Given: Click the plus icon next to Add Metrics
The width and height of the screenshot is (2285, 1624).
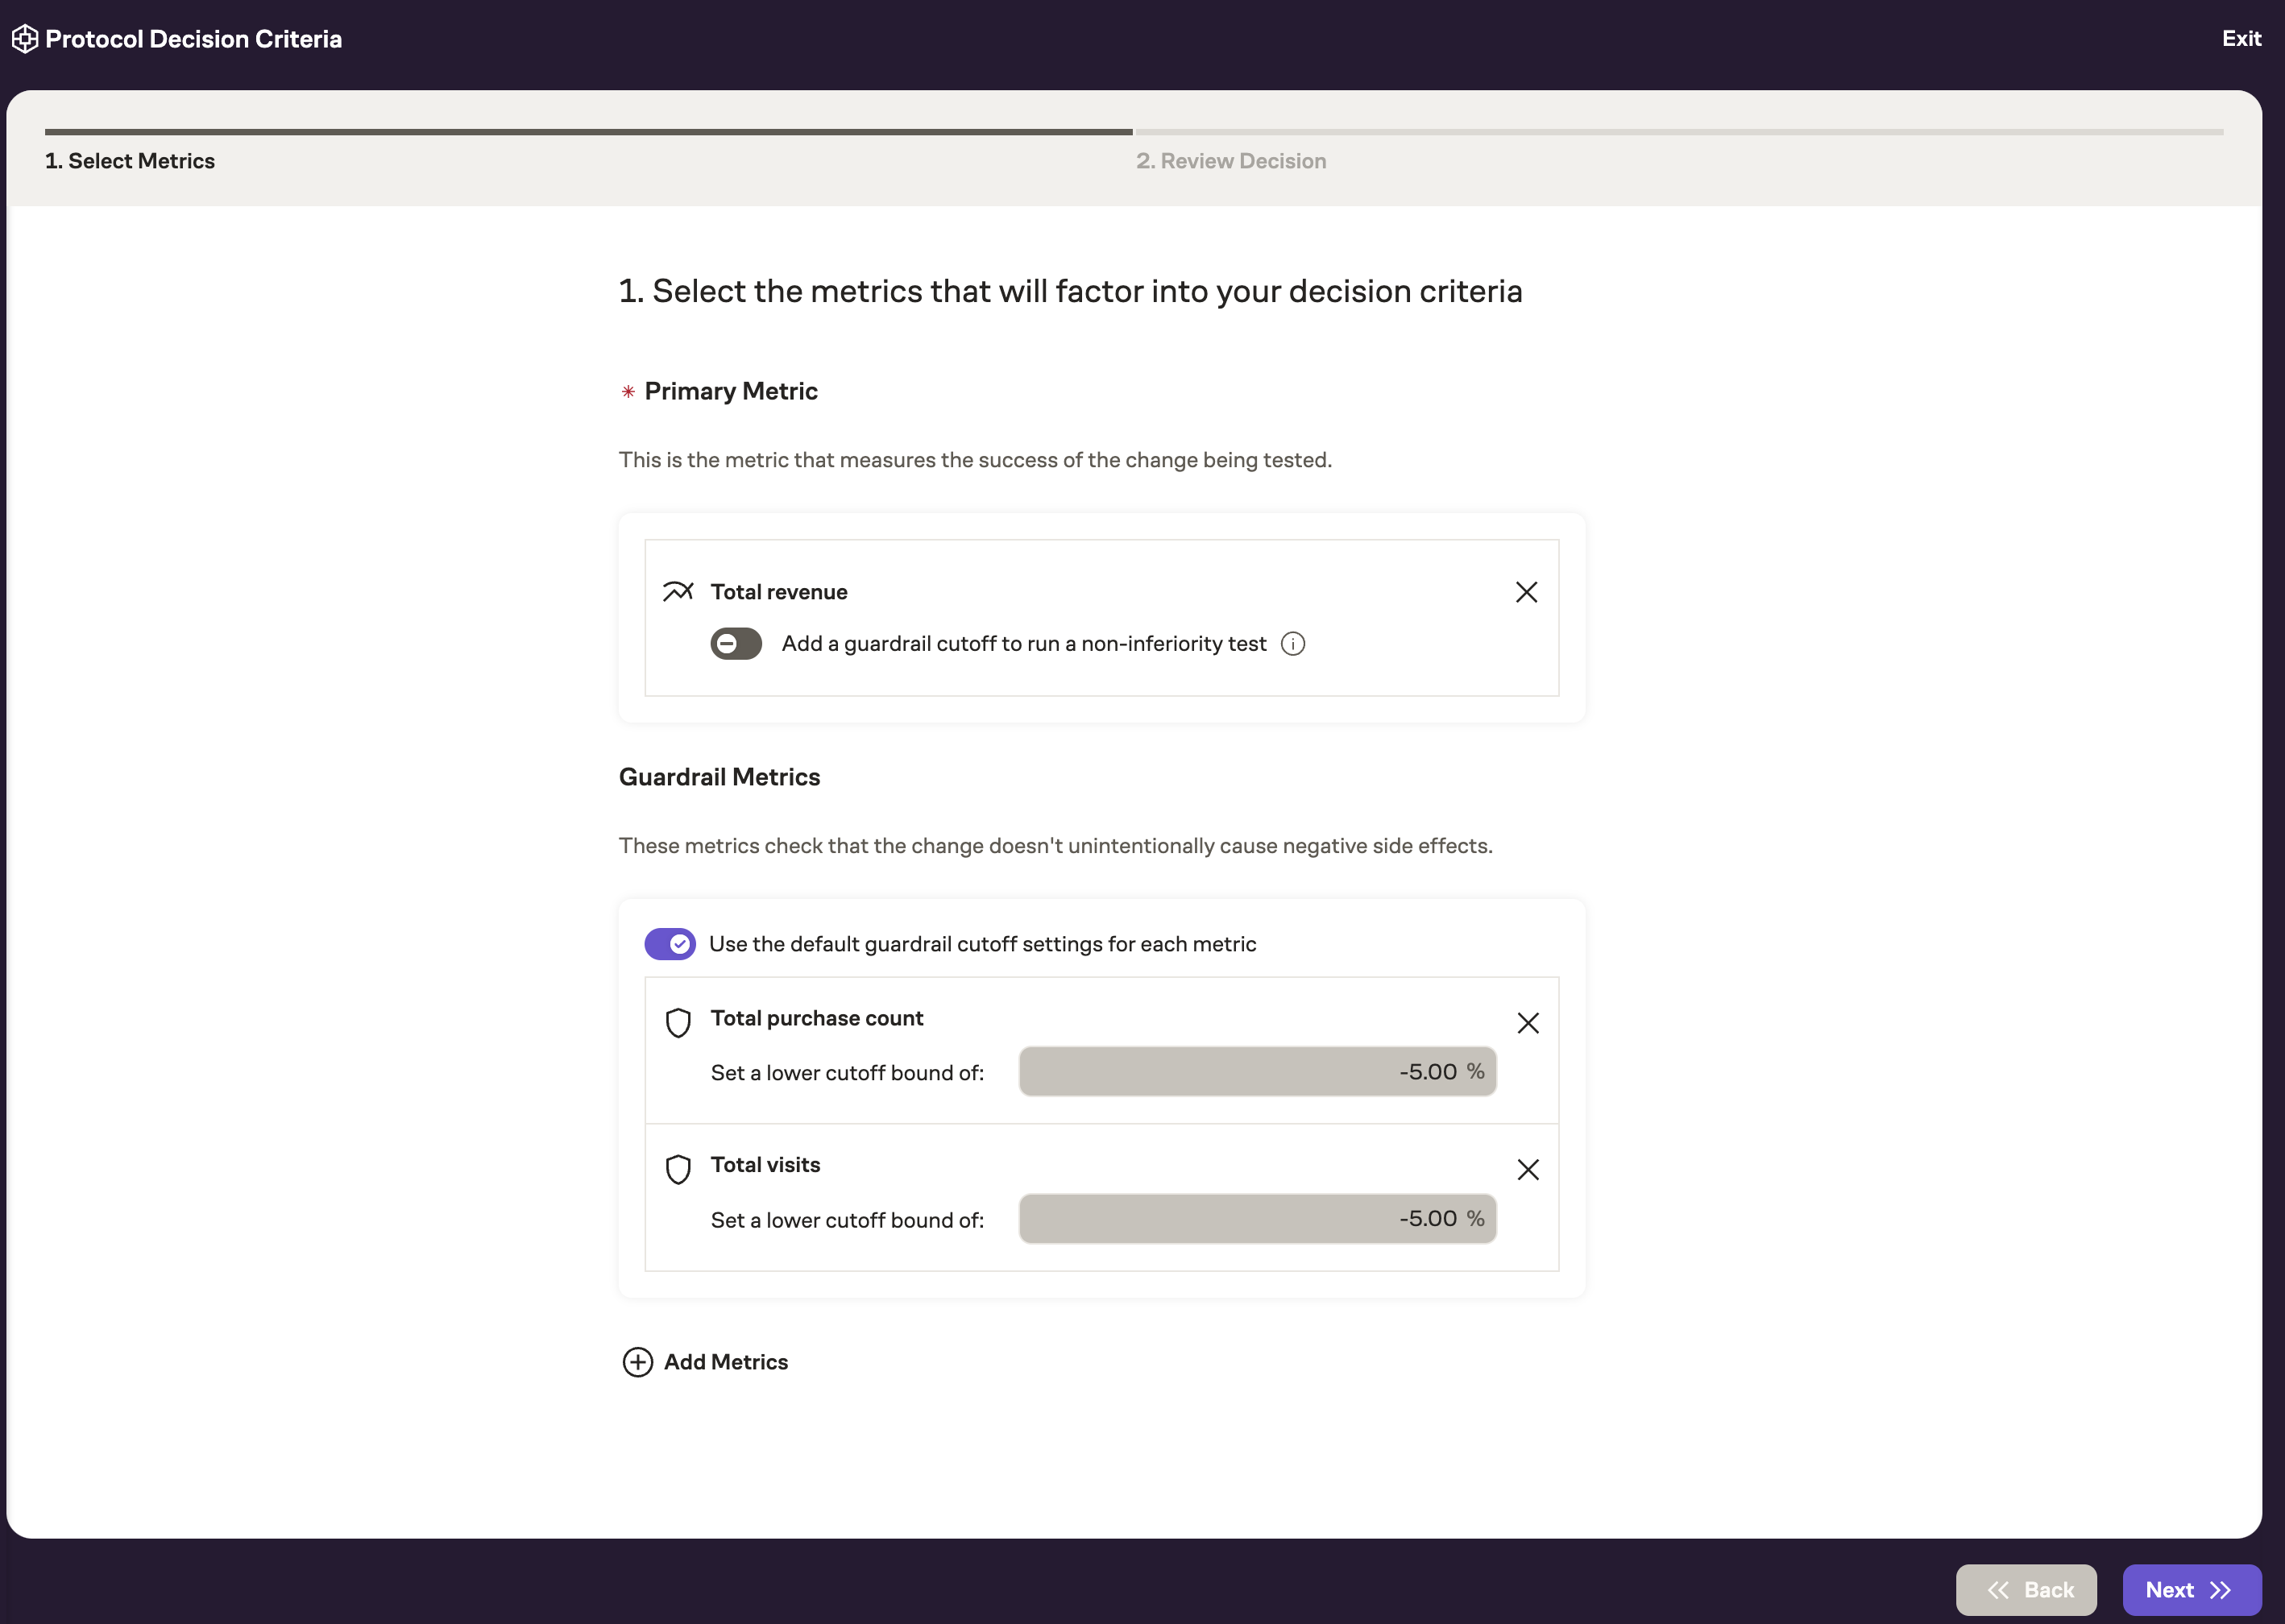Looking at the screenshot, I should click(x=637, y=1362).
